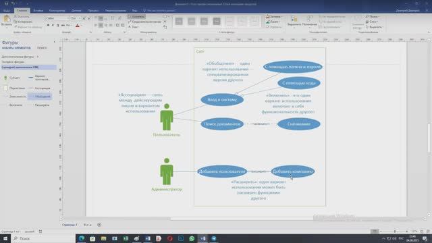The width and height of the screenshot is (432, 243).
Task: Open Windows Start menu
Action: [x=5, y=238]
